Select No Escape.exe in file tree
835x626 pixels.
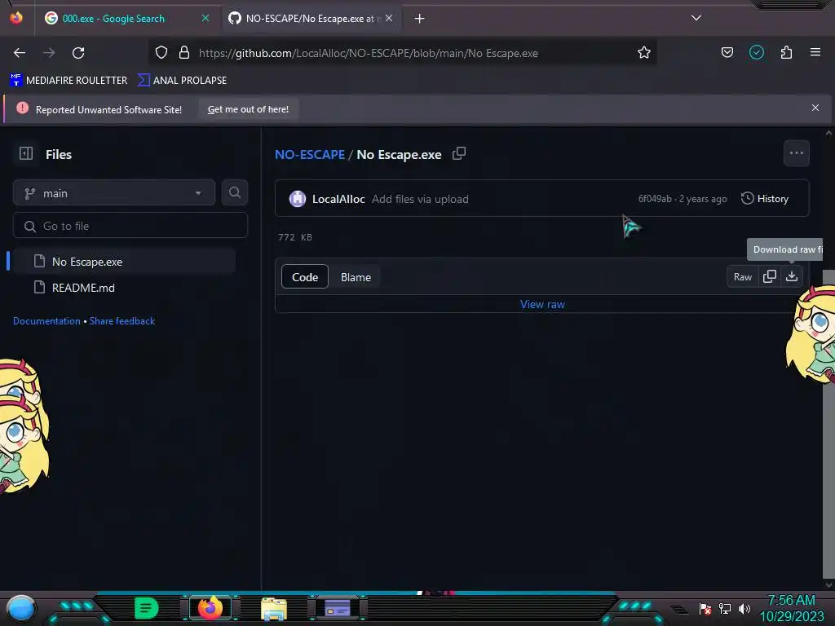tap(124, 262)
